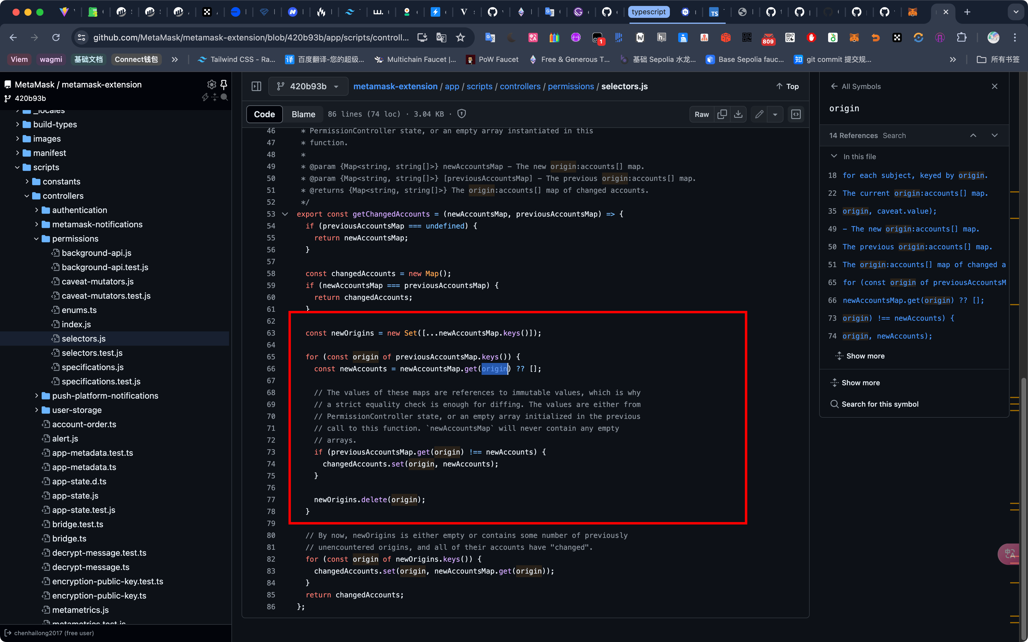Click the Raw button
The image size is (1028, 642).
(702, 114)
